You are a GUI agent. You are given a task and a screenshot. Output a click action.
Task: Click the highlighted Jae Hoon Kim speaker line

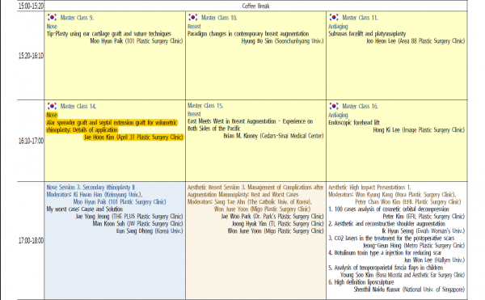[133, 137]
